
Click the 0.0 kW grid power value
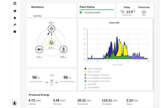[63, 57]
